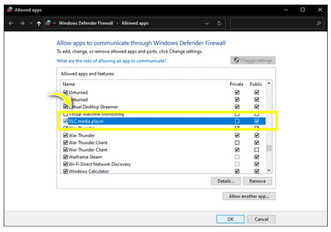331x232 pixels.
Task: Enable Private for Warframe Steam
Action: 237,157
